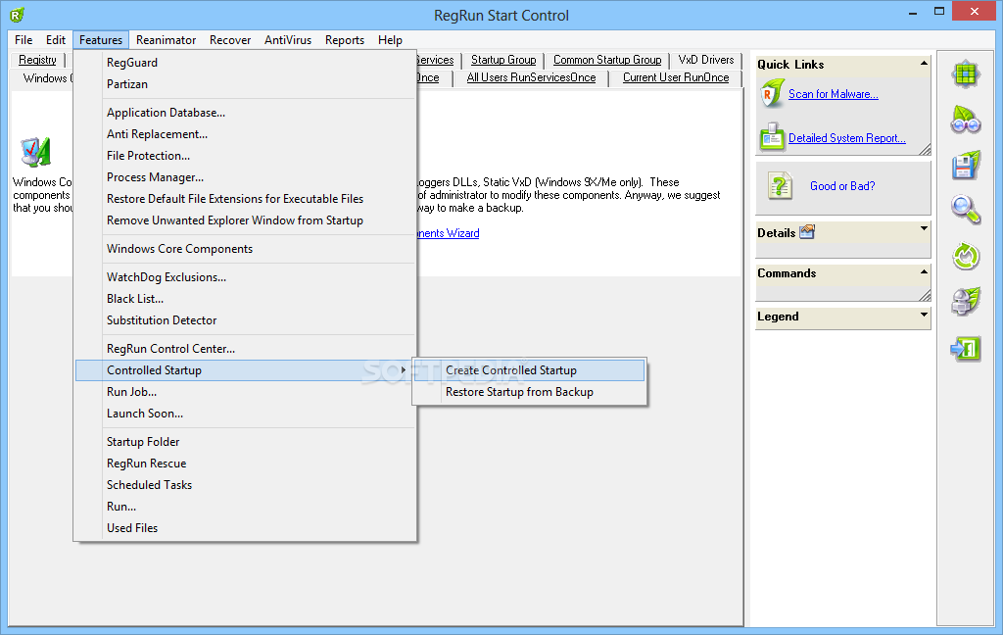Open the Recover menu
Screen dimensions: 1003x635
coord(230,39)
